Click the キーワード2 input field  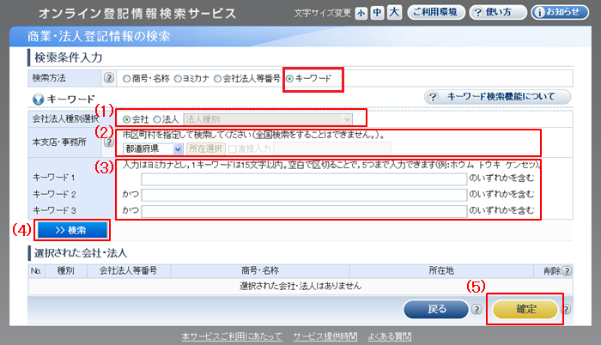pos(304,195)
